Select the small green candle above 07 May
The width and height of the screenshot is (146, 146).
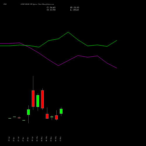pyautogui.click(x=52, y=117)
